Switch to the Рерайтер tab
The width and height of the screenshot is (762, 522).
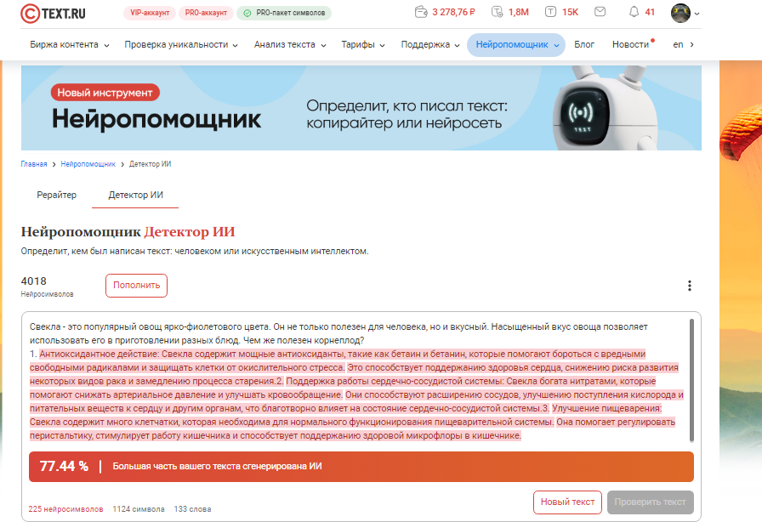56,195
